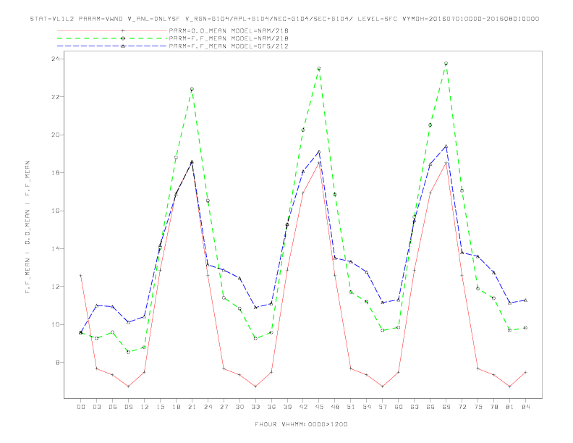The width and height of the screenshot is (573, 443).
Task: Click x-axis tick label 69
Action: (x=446, y=407)
